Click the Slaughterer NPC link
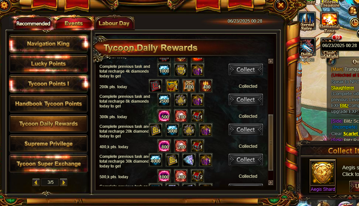This screenshot has height=206, width=359. [x=343, y=88]
